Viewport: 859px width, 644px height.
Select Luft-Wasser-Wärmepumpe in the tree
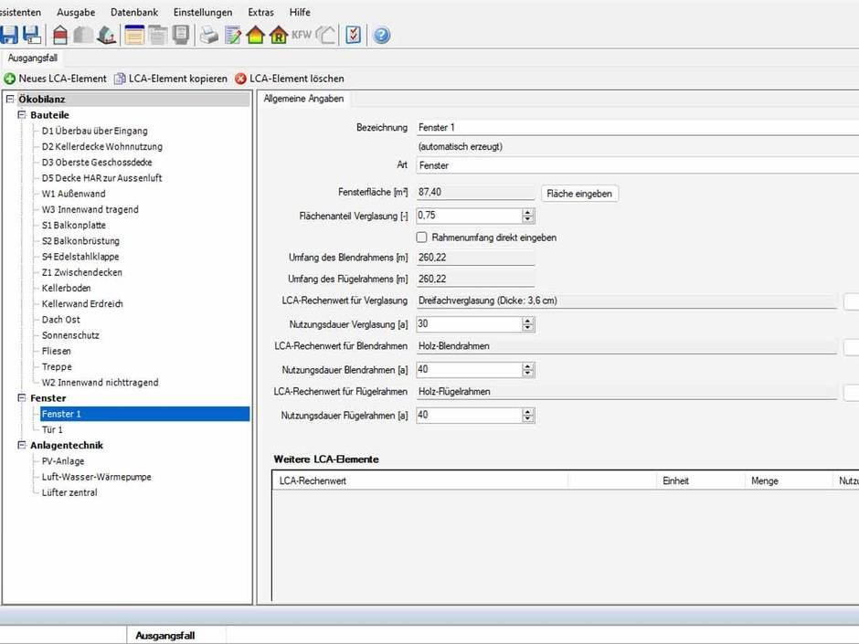pos(96,477)
